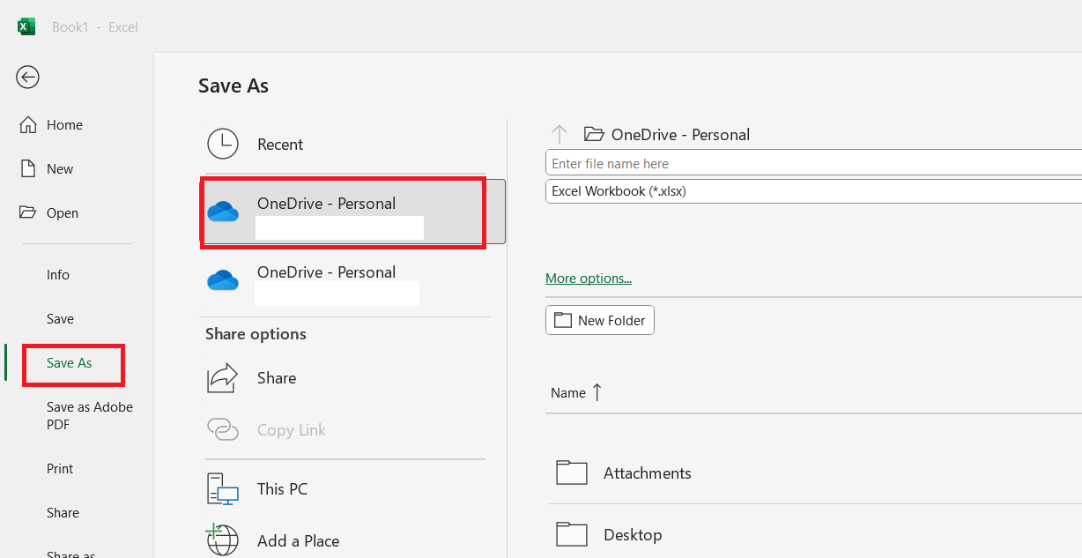The height and width of the screenshot is (558, 1082).
Task: Click the up-one-level arrow icon
Action: [x=560, y=134]
